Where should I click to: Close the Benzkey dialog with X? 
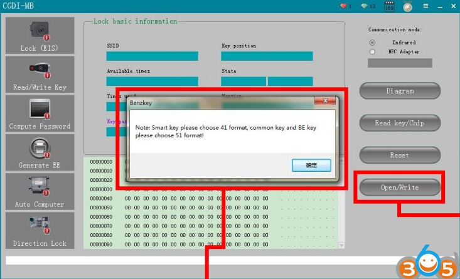point(325,100)
